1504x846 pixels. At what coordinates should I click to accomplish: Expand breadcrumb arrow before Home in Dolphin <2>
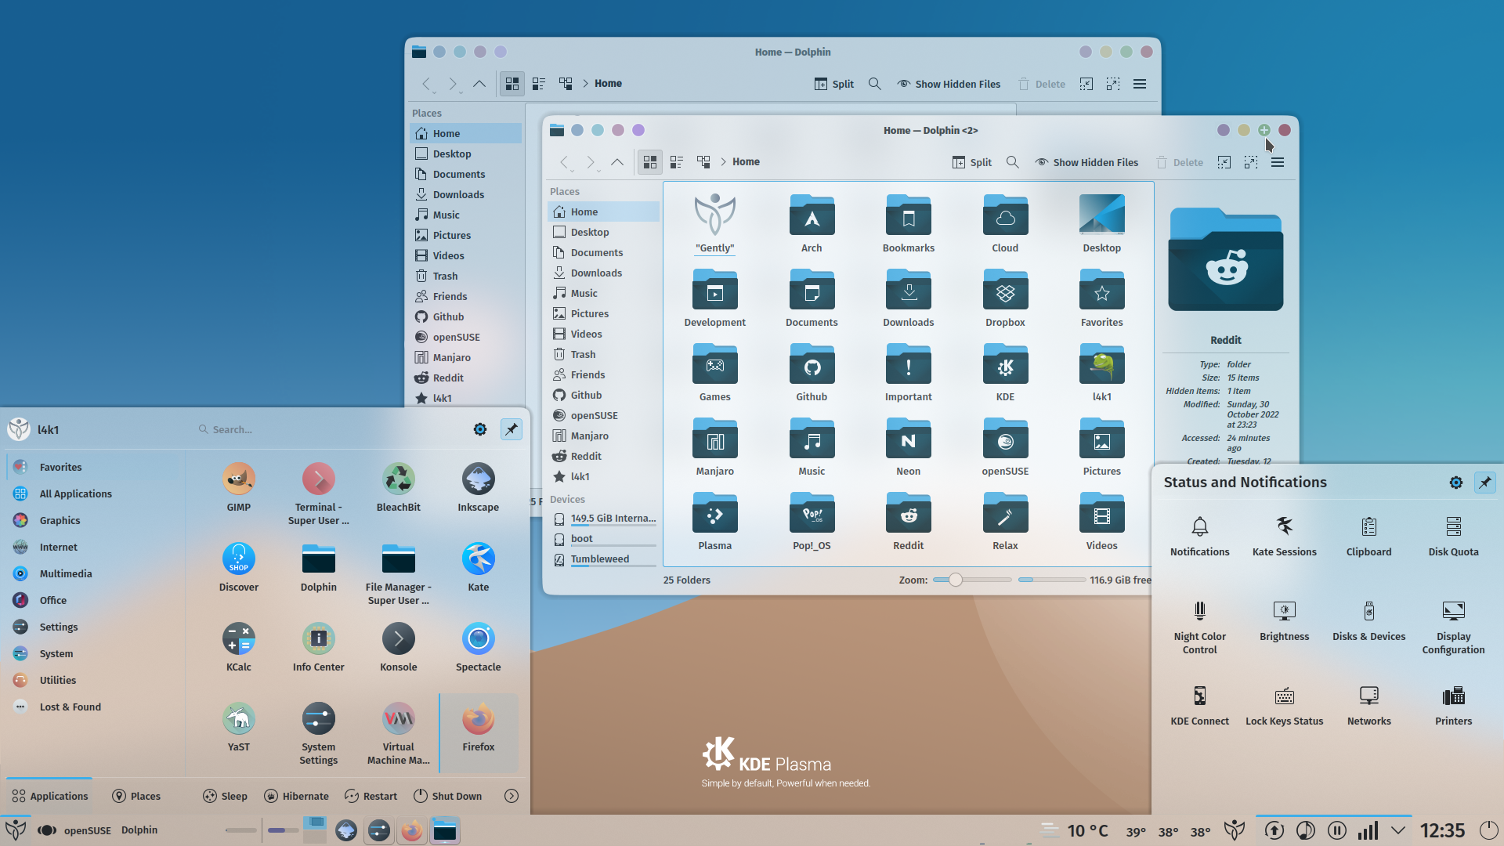click(723, 162)
